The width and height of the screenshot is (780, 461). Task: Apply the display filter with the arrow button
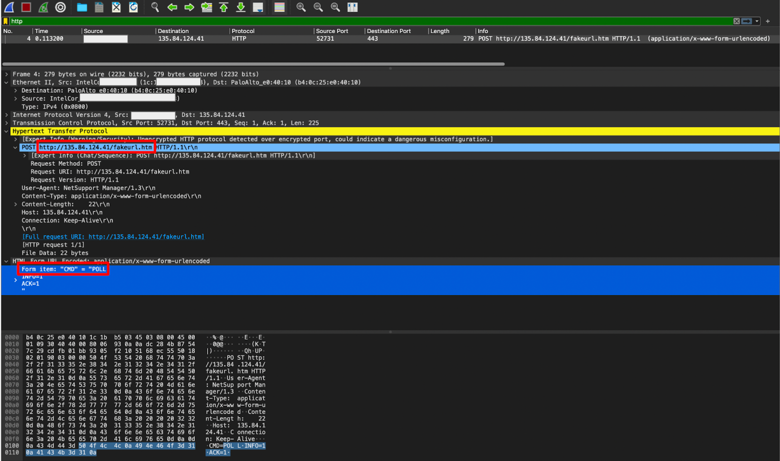tap(746, 21)
